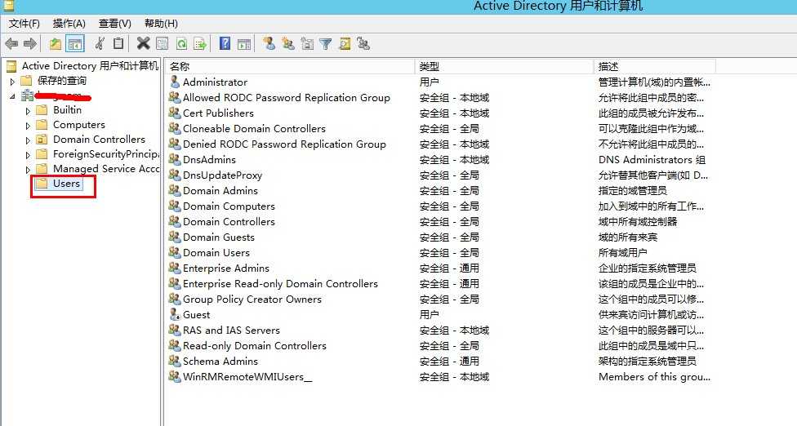The width and height of the screenshot is (797, 426).
Task: Click the export list icon
Action: coord(200,44)
